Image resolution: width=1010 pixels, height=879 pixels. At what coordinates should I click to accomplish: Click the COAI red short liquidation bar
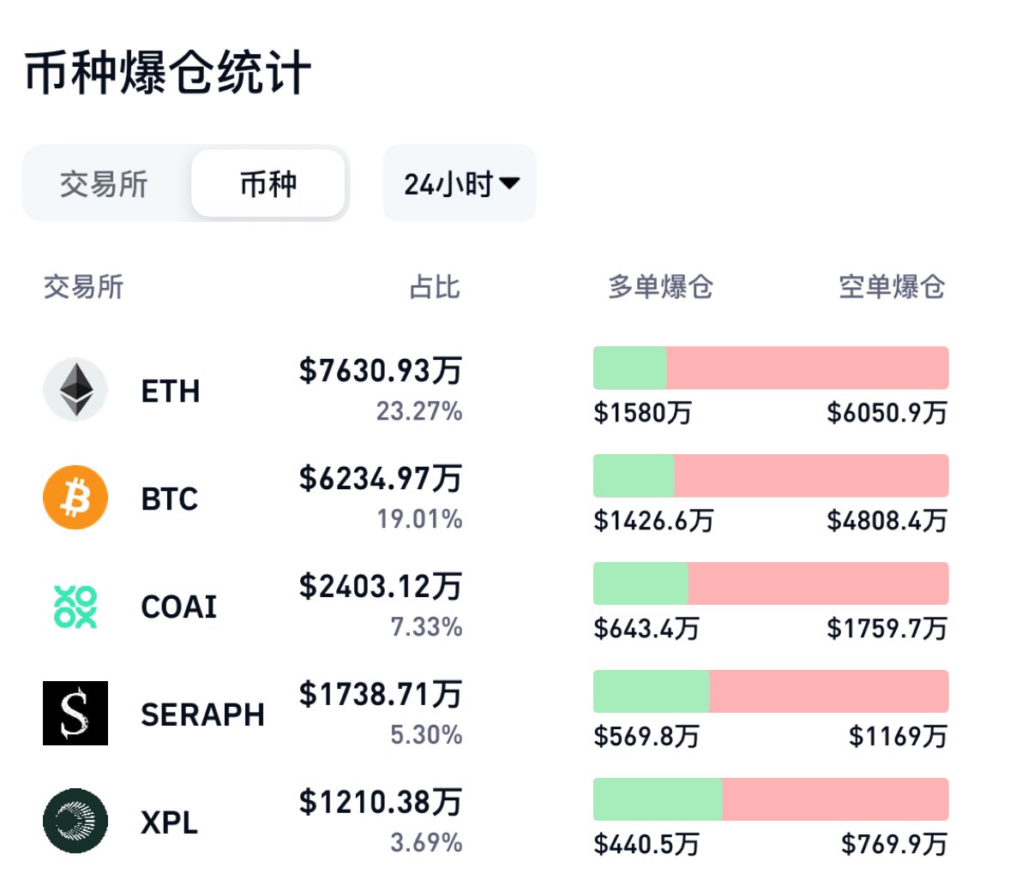tap(817, 583)
